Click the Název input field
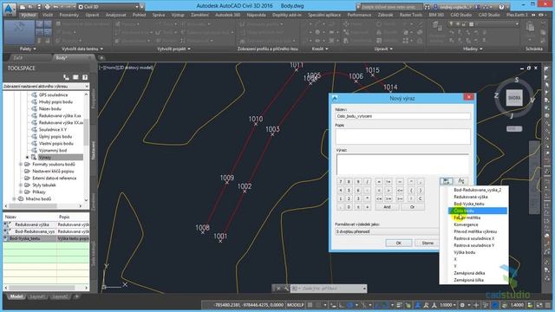This screenshot has width=555, height=312. click(402, 116)
